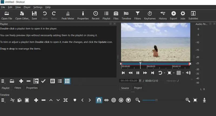The width and height of the screenshot is (216, 116).
Task: Expand the grid options dropdown arrow
Action: (x=183, y=73)
